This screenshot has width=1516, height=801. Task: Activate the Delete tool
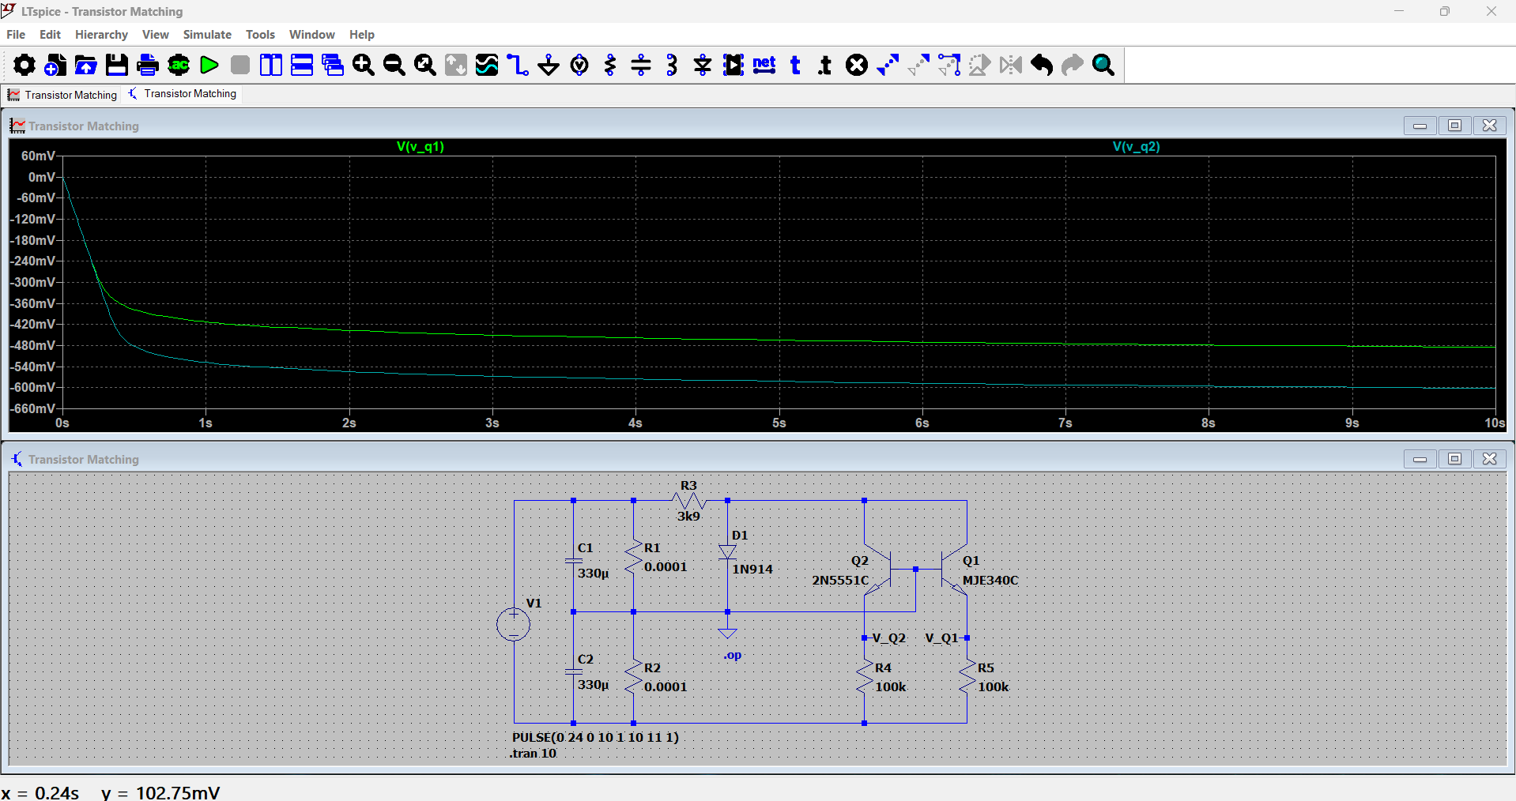coord(857,65)
